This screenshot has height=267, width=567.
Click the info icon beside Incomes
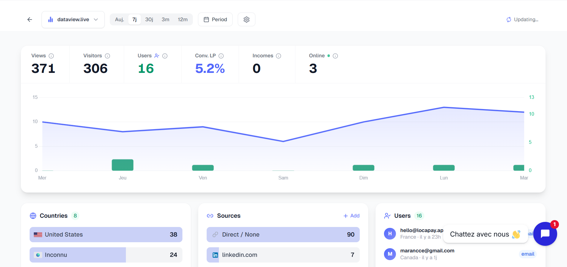click(x=278, y=56)
